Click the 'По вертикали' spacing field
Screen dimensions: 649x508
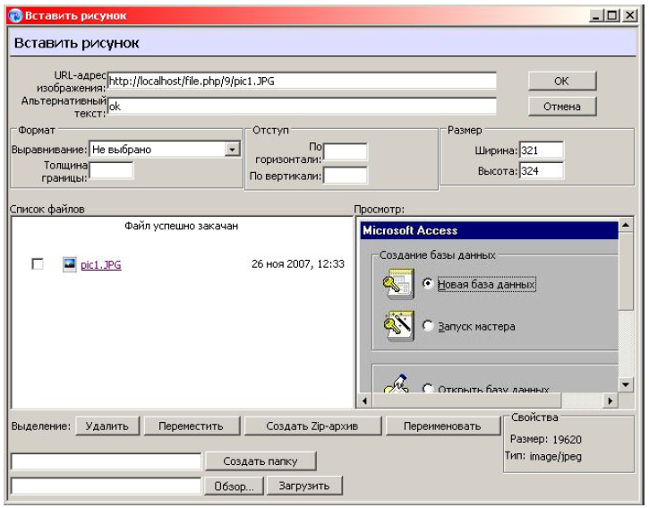[x=346, y=176]
